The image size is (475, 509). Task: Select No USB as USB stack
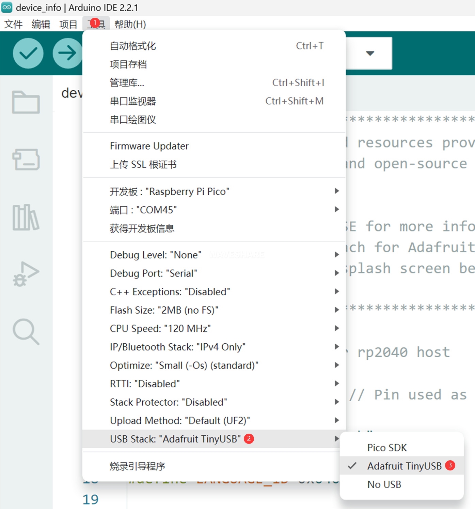(x=402, y=484)
